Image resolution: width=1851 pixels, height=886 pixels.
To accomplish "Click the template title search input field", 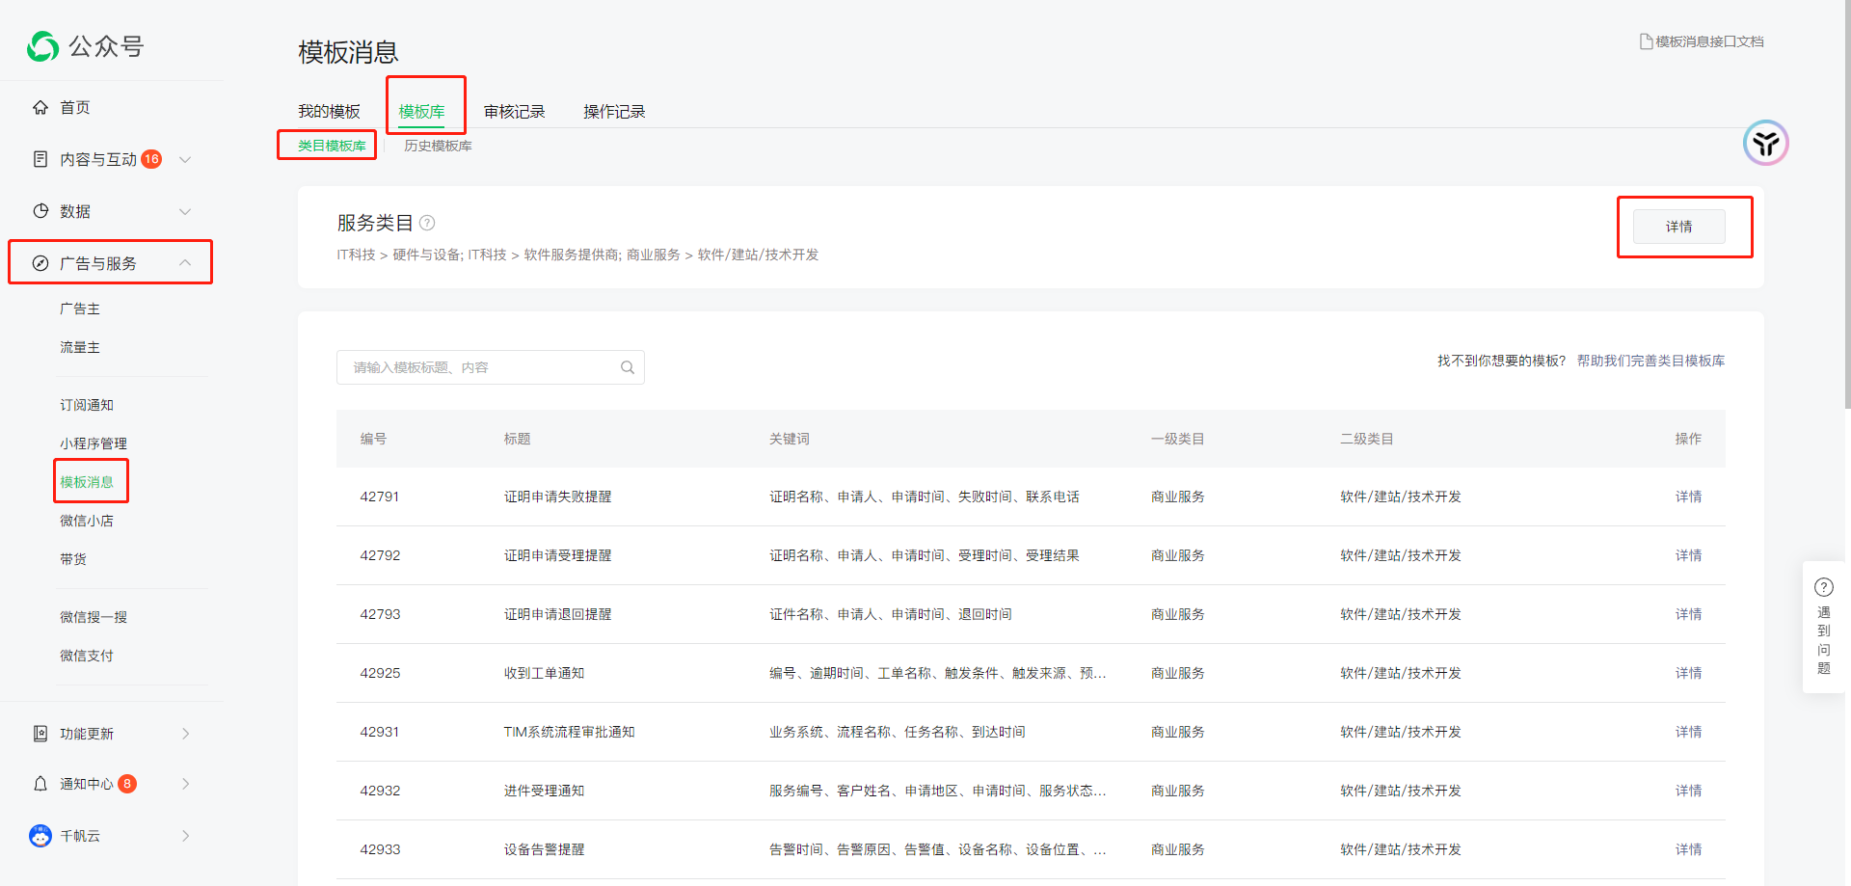I will pyautogui.click(x=491, y=367).
